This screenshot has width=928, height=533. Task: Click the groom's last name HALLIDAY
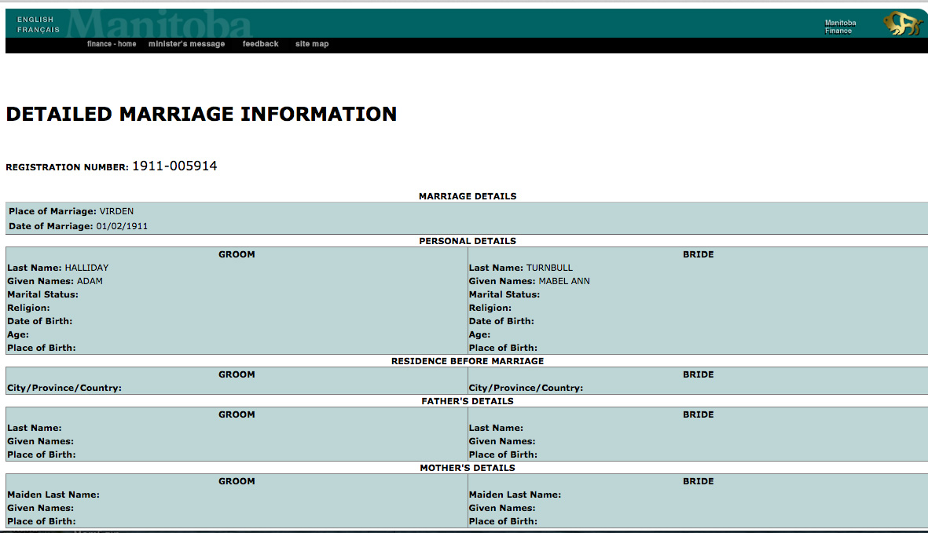coord(86,268)
